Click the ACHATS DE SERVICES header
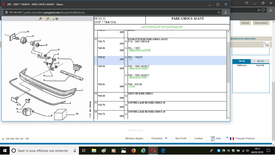The width and height of the screenshot is (275, 161). pyautogui.click(x=243, y=39)
